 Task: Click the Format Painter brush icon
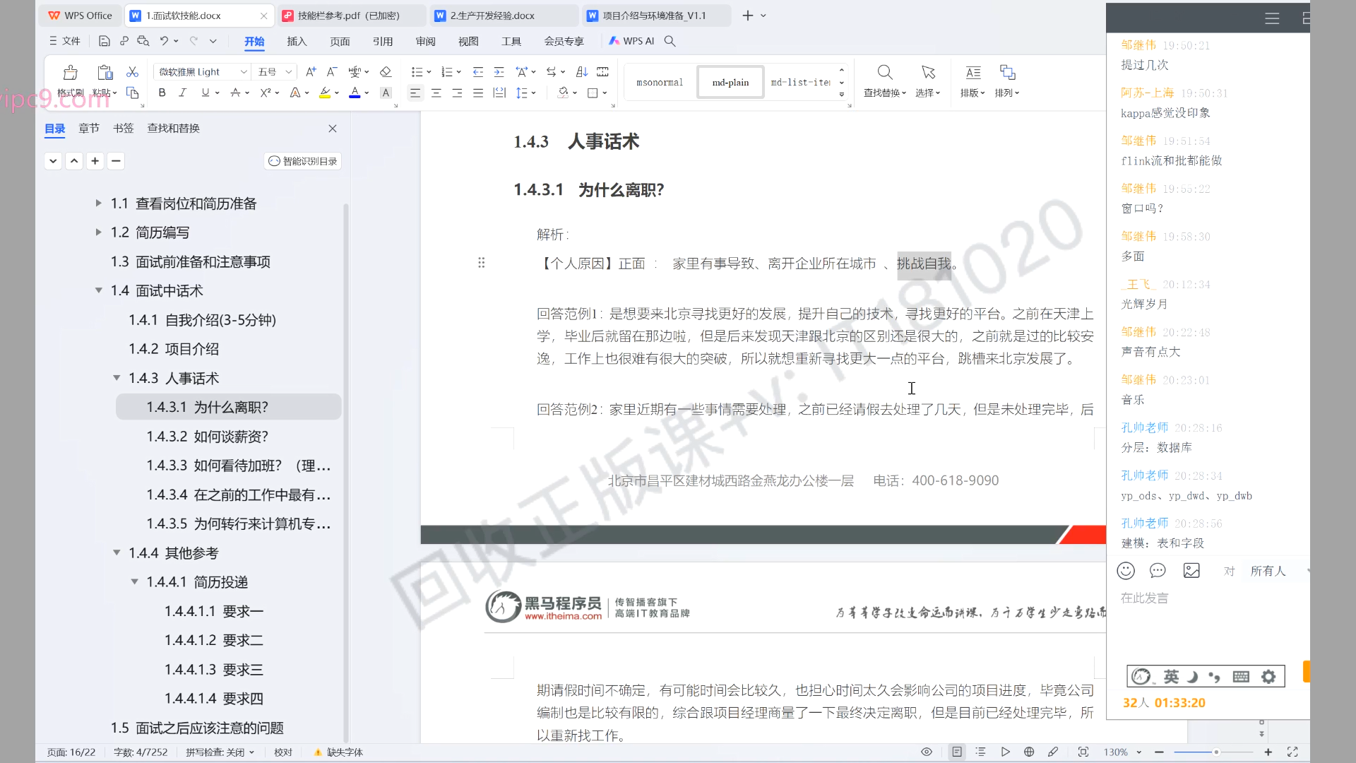70,73
